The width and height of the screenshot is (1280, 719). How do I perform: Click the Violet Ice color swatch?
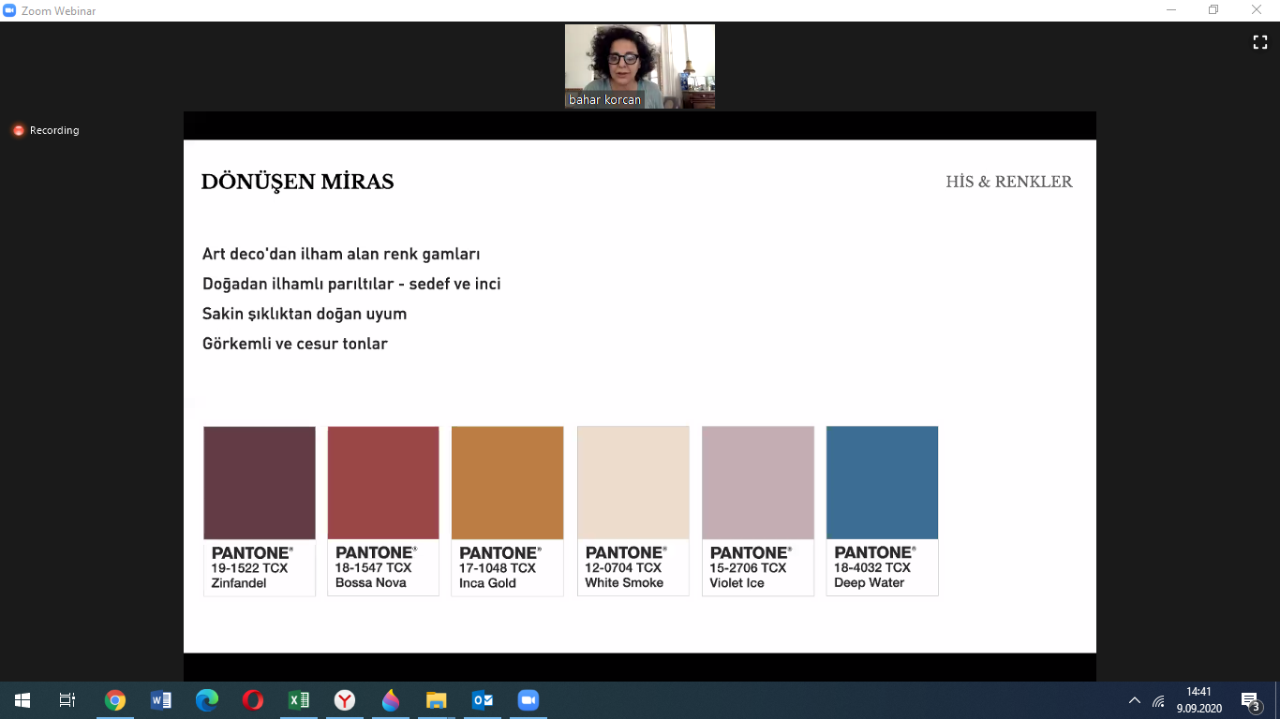[x=758, y=483]
